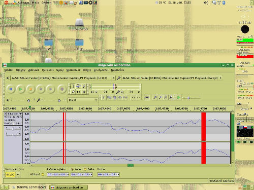254x190 pixels.
Task: Open the track name dropdown menu
Action: 15,114
